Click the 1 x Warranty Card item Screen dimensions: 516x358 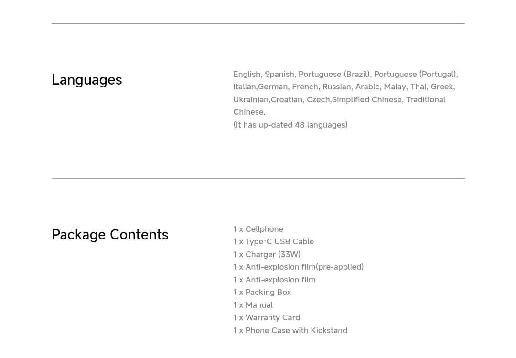[267, 318]
